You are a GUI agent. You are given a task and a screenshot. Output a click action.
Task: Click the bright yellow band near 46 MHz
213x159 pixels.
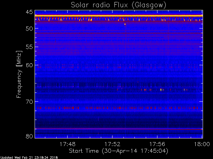(x=119, y=16)
